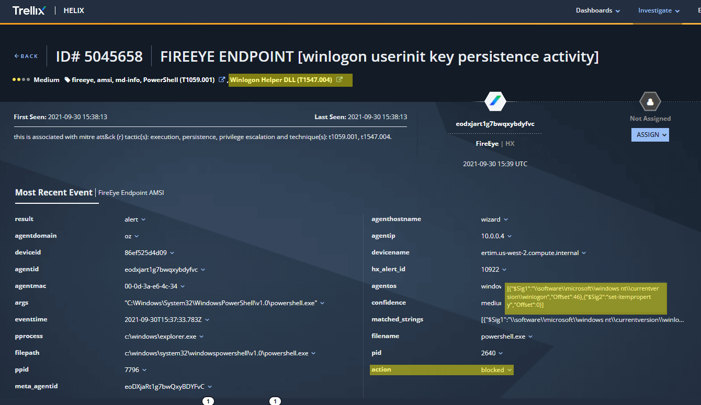This screenshot has height=405, width=701.
Task: Select the Most Recent Event tab
Action: click(x=54, y=192)
